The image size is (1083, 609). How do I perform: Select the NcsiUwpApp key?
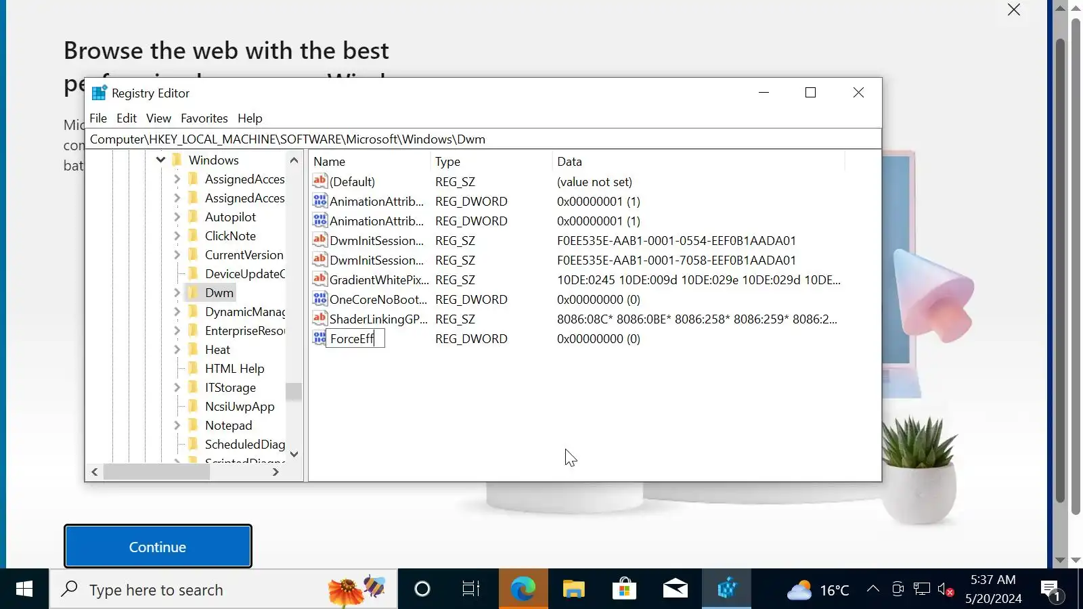pos(240,406)
